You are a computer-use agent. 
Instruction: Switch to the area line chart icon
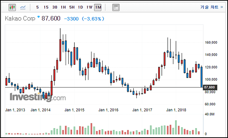click(x=23, y=7)
